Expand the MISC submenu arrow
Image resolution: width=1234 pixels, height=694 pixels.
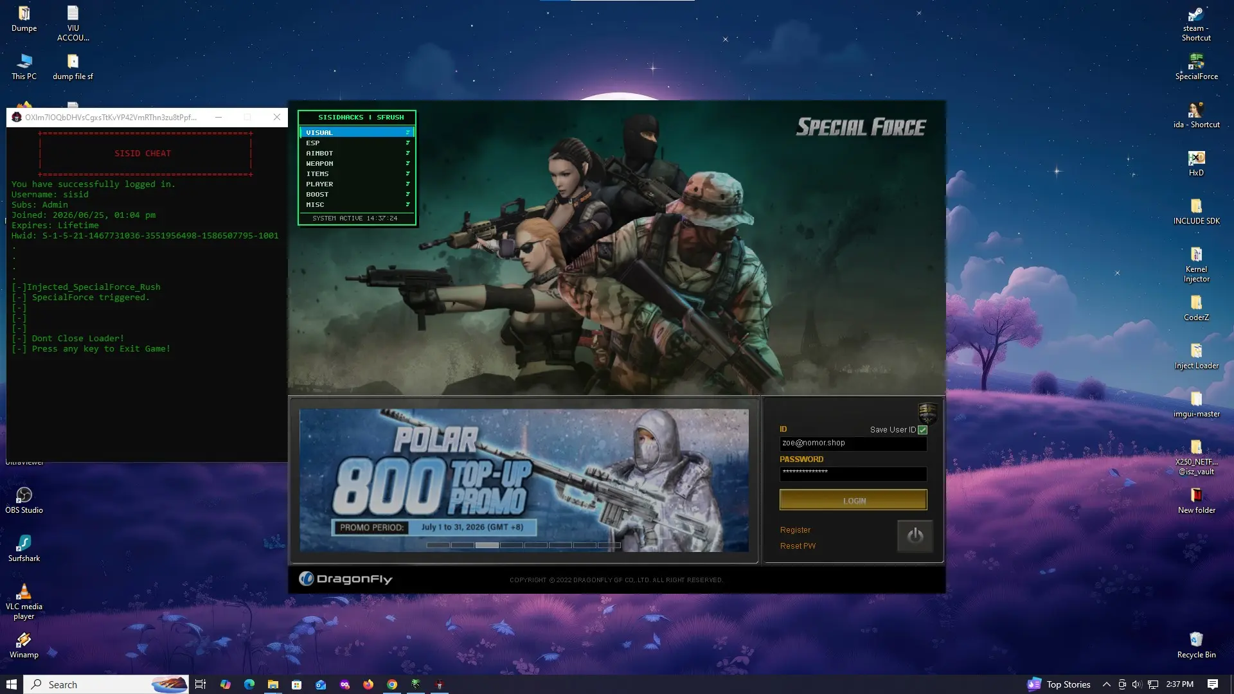(x=407, y=204)
